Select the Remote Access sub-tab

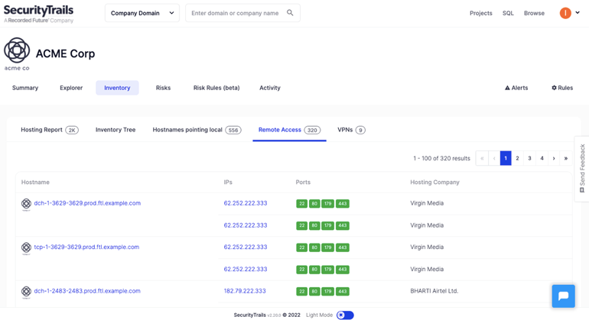pyautogui.click(x=289, y=130)
